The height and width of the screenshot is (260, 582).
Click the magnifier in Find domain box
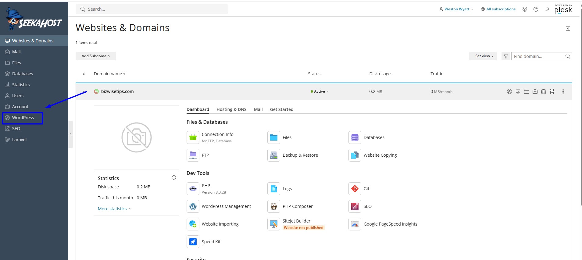[x=568, y=56]
